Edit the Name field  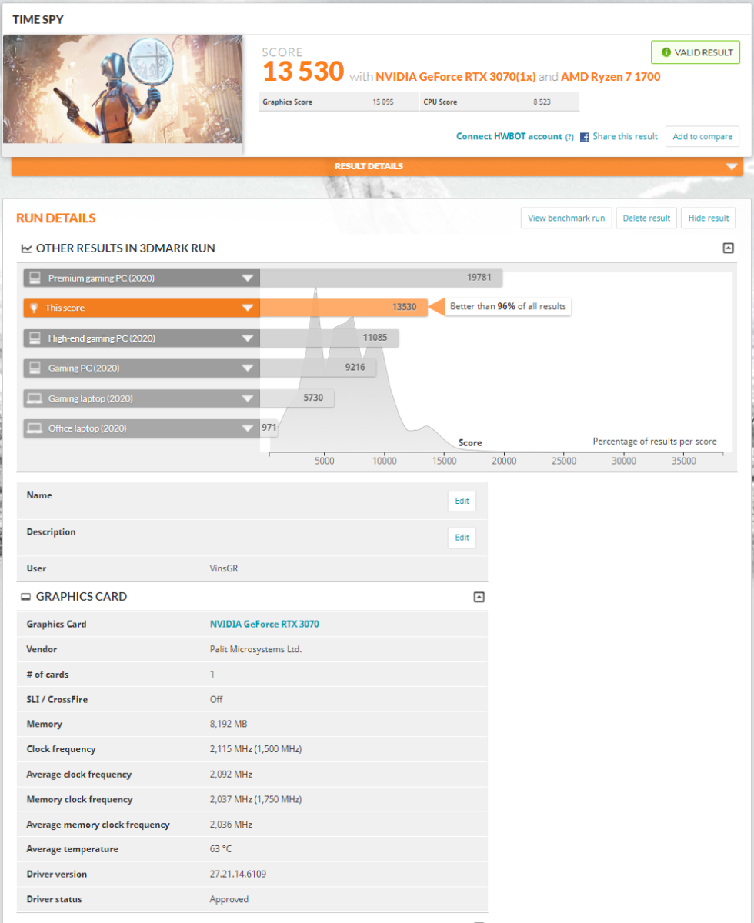pyautogui.click(x=462, y=501)
